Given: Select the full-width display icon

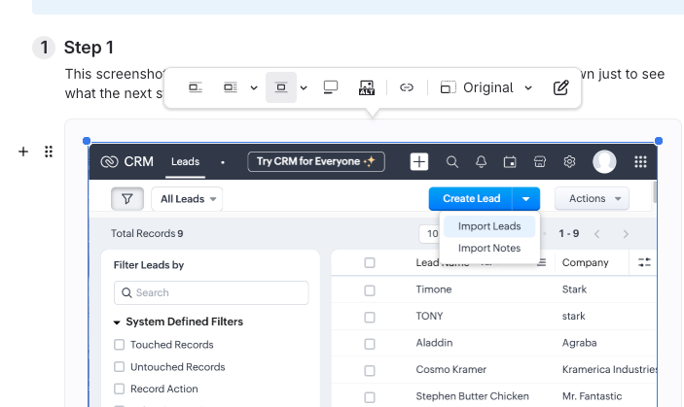Looking at the screenshot, I should tap(331, 87).
